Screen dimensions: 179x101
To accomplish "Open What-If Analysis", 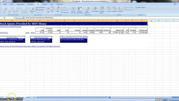I will 102,10.
